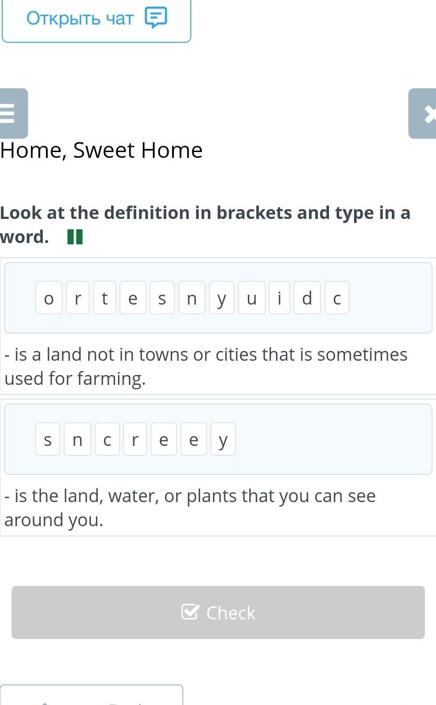Viewport: 436px width, 705px height.
Task: Click the Открыть чат button
Action: click(x=96, y=19)
